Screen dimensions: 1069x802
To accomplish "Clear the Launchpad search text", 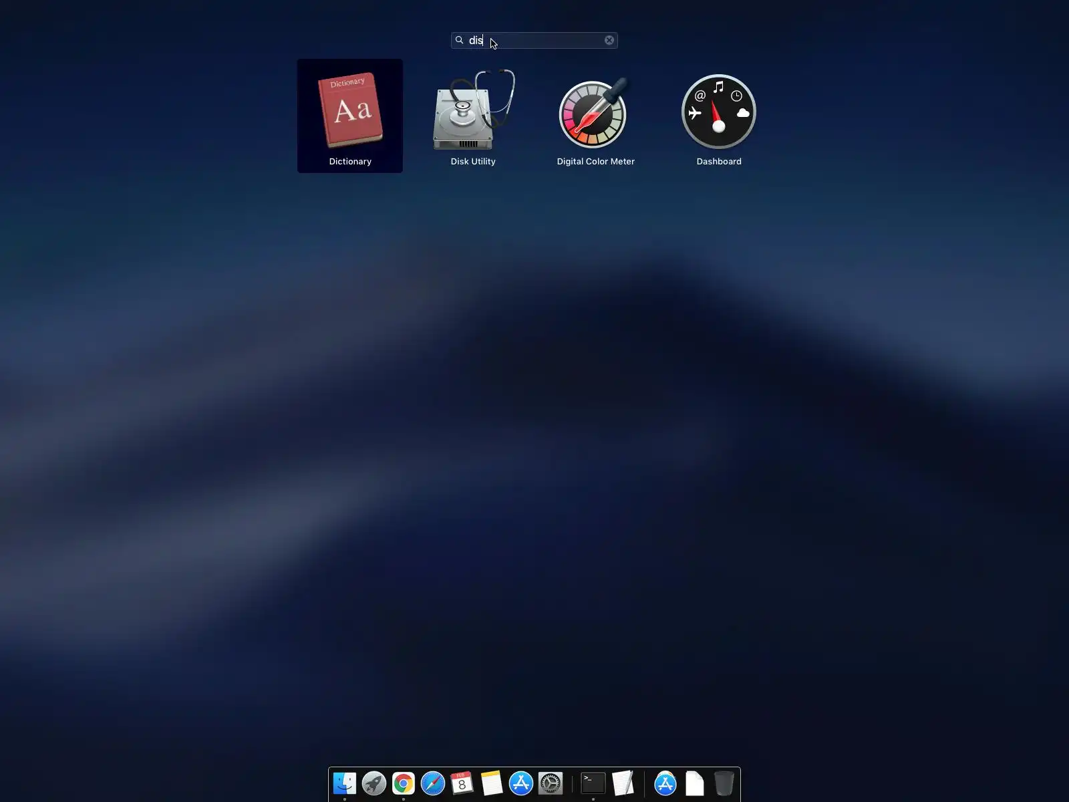I will (609, 40).
